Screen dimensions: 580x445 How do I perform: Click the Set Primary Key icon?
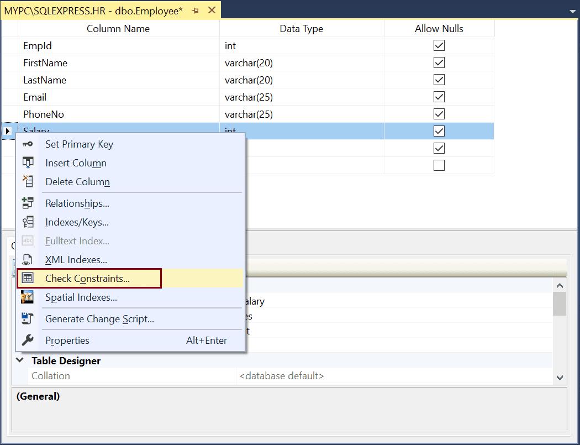[x=27, y=144]
